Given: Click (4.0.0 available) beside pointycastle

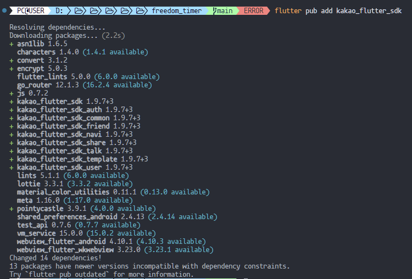Looking at the screenshot, I should pyautogui.click(x=123, y=208).
